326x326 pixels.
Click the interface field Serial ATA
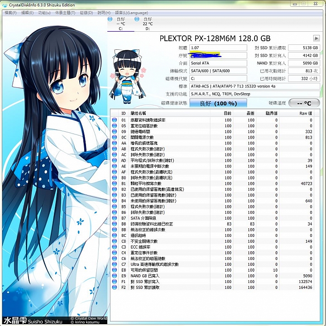(x=218, y=63)
